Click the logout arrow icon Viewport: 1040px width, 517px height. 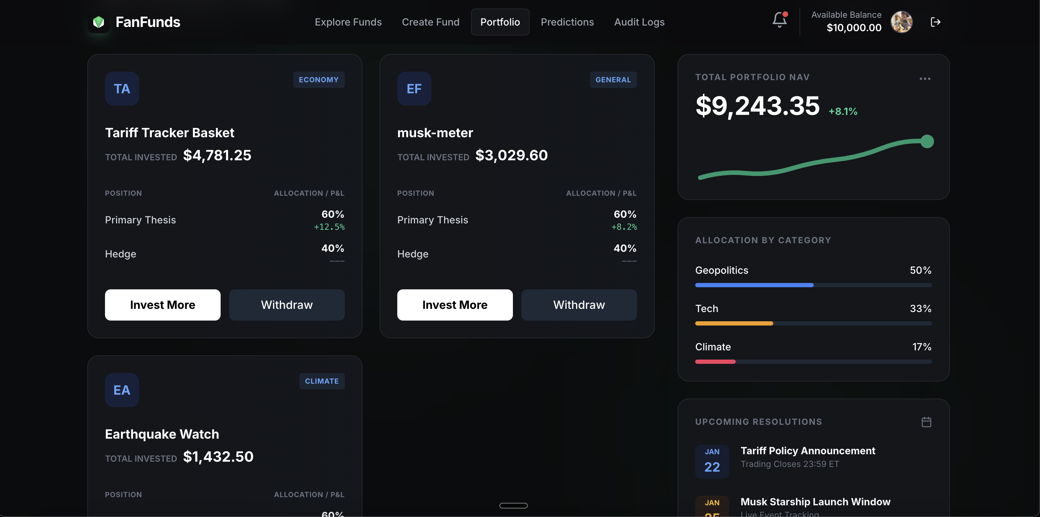click(x=935, y=22)
